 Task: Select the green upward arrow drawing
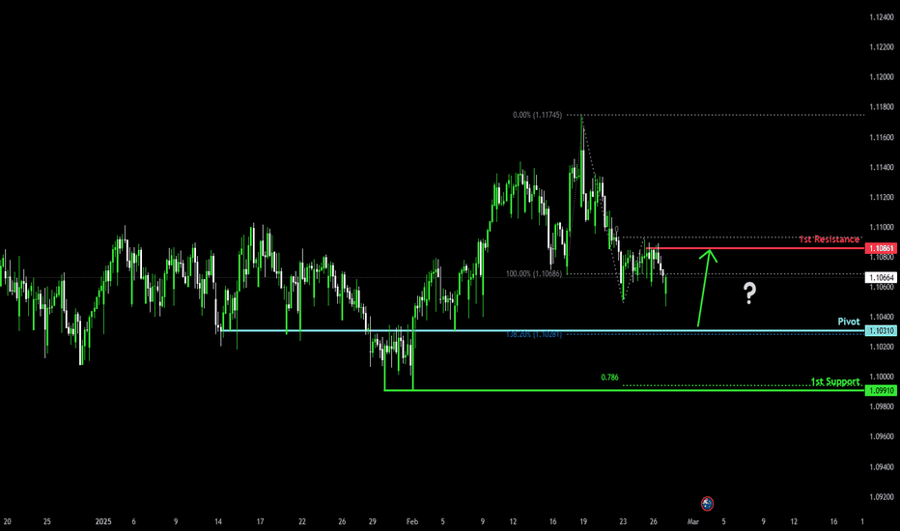point(705,288)
